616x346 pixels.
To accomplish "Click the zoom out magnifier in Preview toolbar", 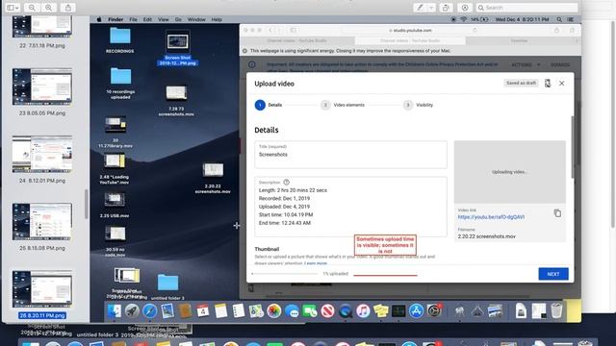I will coord(32,8).
